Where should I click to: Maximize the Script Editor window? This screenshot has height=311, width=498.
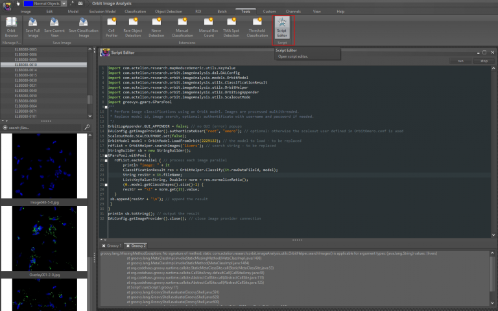pos(484,52)
